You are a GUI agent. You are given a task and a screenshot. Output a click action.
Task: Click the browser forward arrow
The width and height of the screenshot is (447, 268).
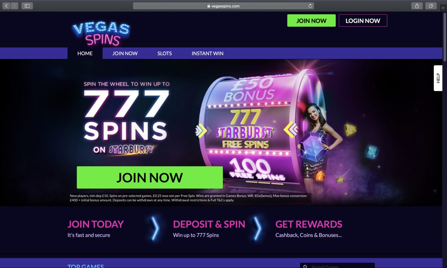click(14, 6)
